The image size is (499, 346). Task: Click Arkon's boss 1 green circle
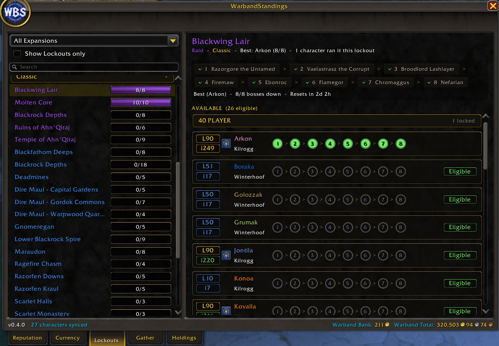click(x=277, y=144)
